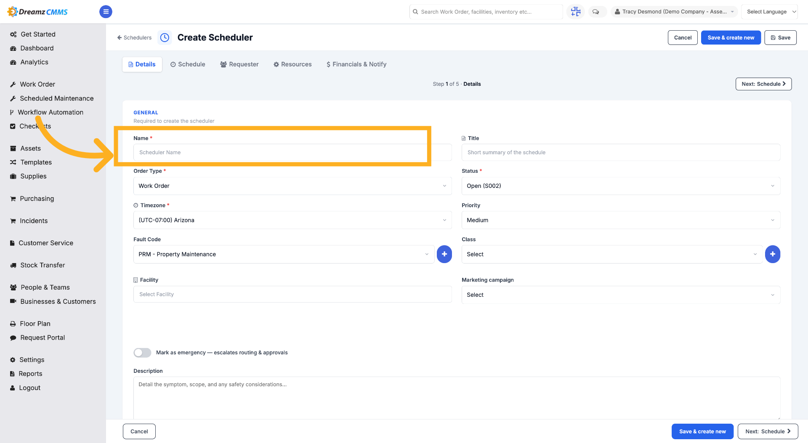
Task: Click the blue plus beside Class
Action: 773,254
